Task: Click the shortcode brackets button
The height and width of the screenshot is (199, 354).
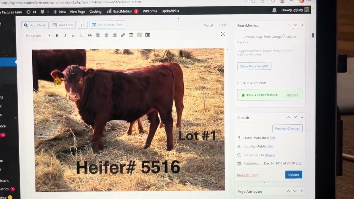Action: 82,25
